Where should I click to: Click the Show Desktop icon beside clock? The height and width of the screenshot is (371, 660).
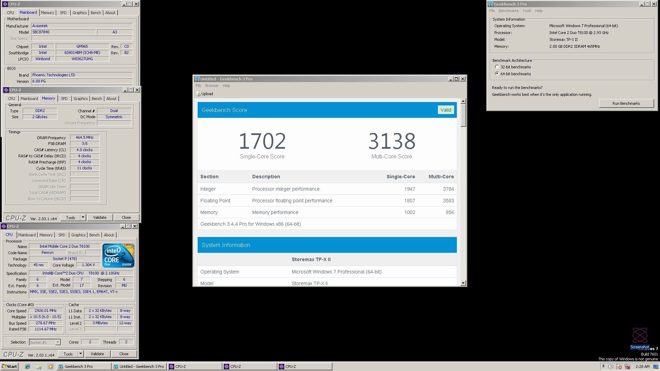click(x=656, y=367)
